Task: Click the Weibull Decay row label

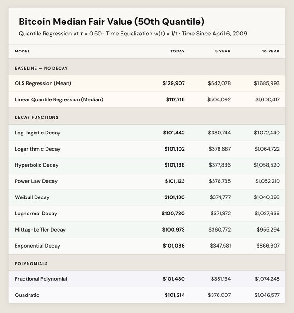Action: pos(32,197)
